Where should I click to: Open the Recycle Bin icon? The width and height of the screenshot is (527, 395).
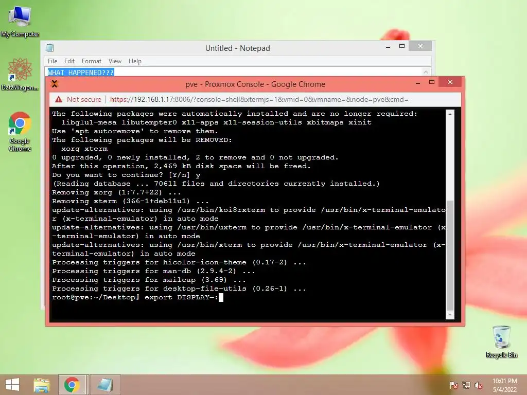(x=501, y=342)
